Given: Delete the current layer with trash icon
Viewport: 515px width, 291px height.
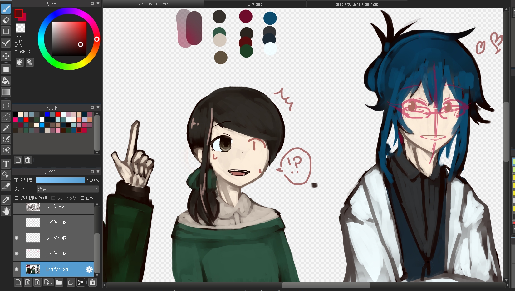Looking at the screenshot, I should [92, 283].
